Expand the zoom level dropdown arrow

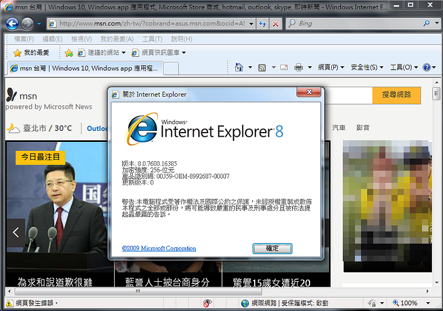click(428, 303)
